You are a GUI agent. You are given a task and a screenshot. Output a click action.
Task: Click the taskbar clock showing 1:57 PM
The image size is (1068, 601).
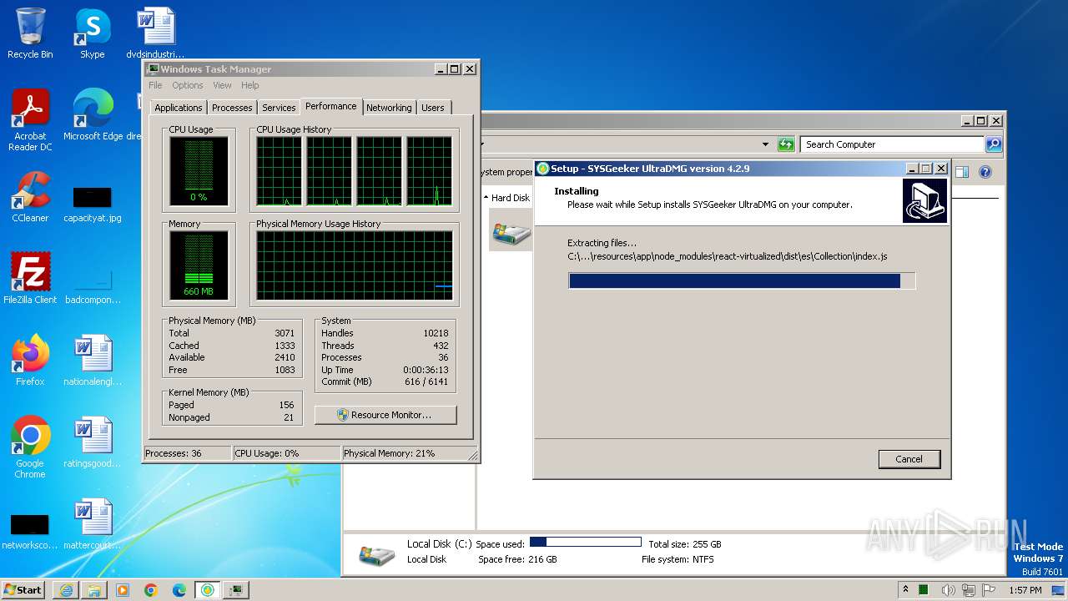tap(1025, 590)
